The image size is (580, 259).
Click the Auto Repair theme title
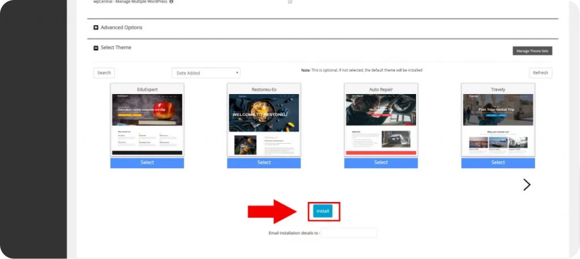(381, 89)
